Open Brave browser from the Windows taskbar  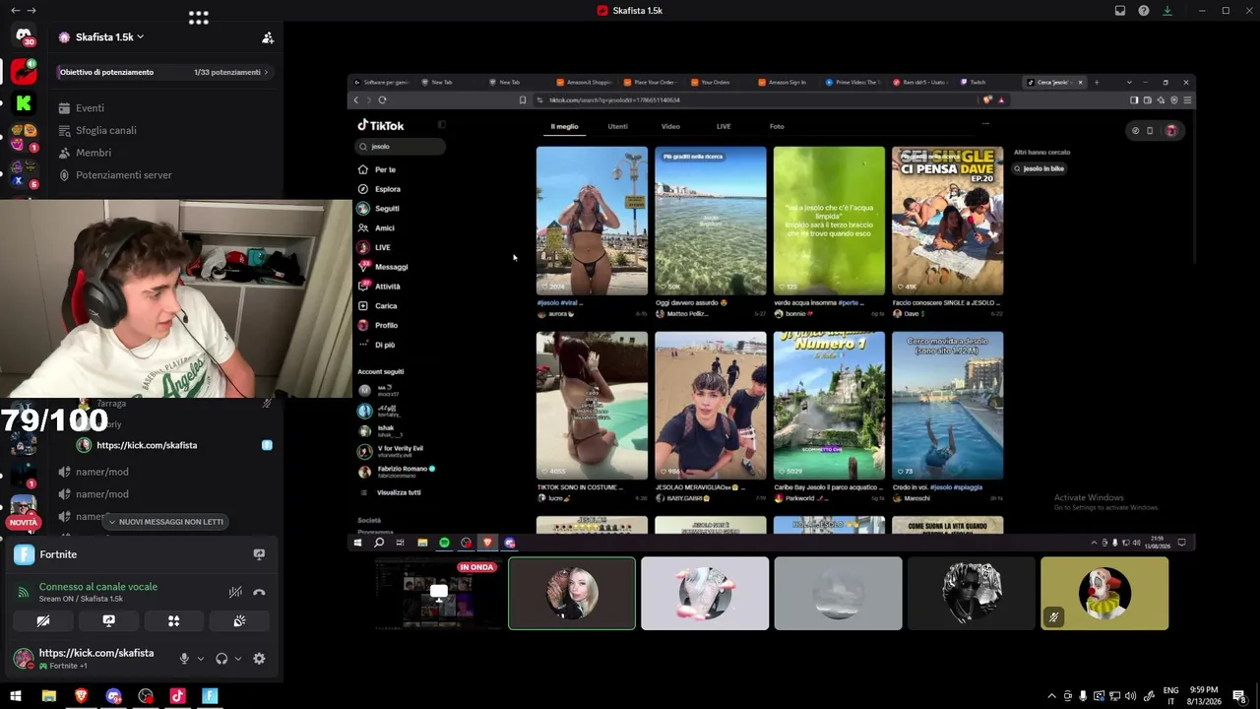tap(82, 696)
